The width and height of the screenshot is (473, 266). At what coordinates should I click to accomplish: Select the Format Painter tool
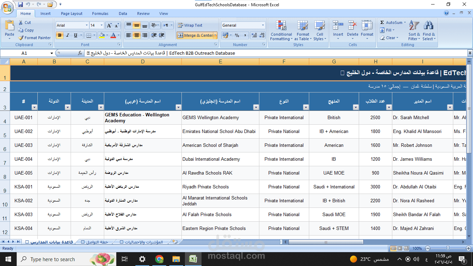(34, 38)
